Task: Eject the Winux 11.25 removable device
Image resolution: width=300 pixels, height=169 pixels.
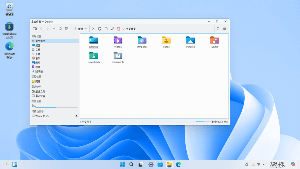Action: click(76, 116)
